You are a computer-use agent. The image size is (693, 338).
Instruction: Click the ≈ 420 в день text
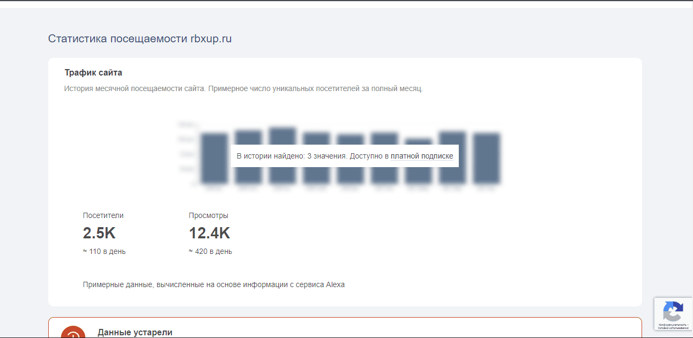pos(210,251)
